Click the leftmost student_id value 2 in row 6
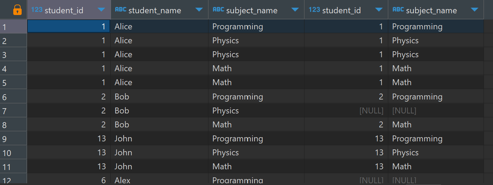Screen dimensions: 493x185 (x=69, y=97)
